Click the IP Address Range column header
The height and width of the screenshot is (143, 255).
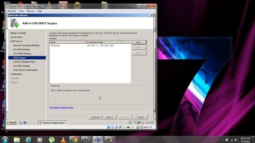104,42
